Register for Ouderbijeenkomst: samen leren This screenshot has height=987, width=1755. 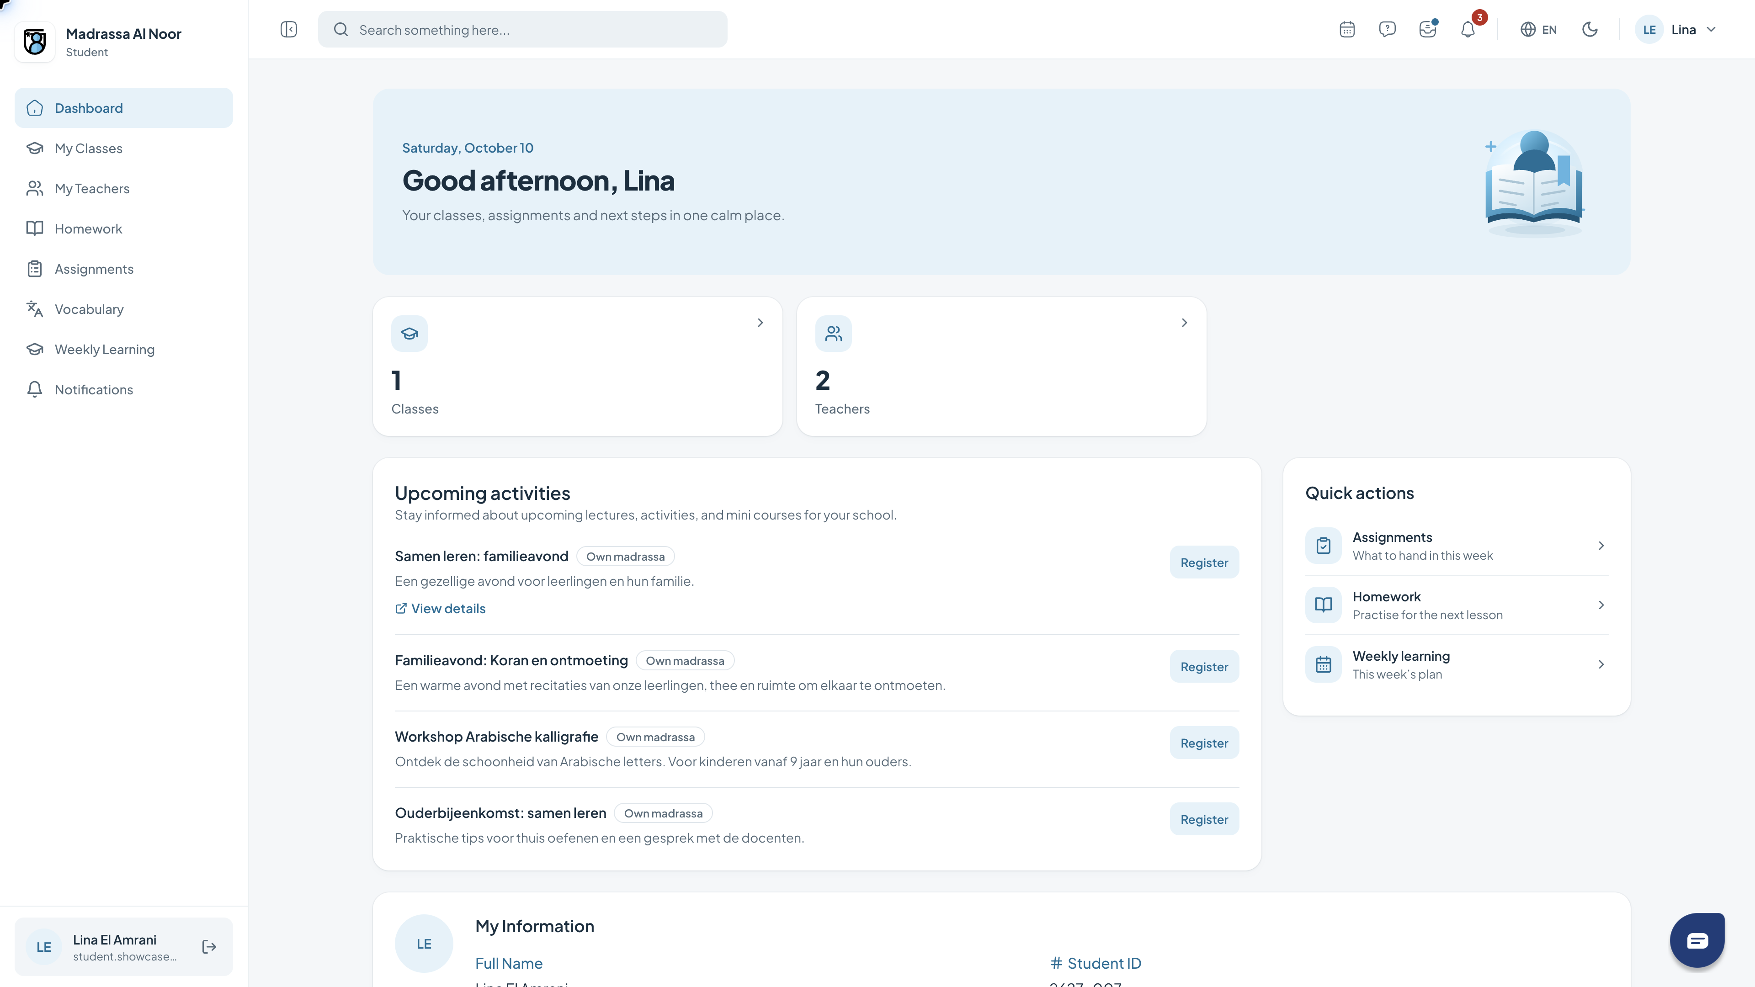[1204, 819]
